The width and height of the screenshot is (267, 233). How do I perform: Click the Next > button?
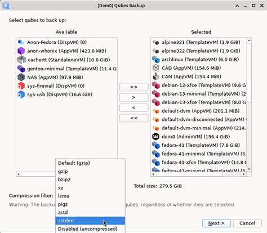point(216,223)
